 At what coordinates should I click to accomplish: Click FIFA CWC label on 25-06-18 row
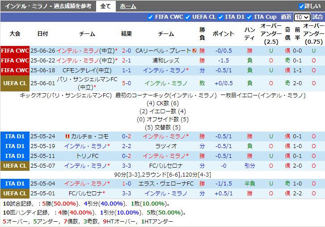[15, 70]
